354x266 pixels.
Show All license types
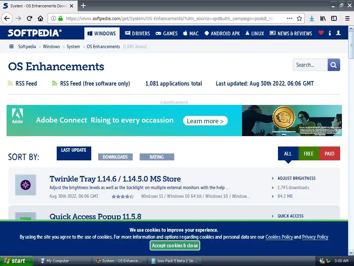point(288,153)
